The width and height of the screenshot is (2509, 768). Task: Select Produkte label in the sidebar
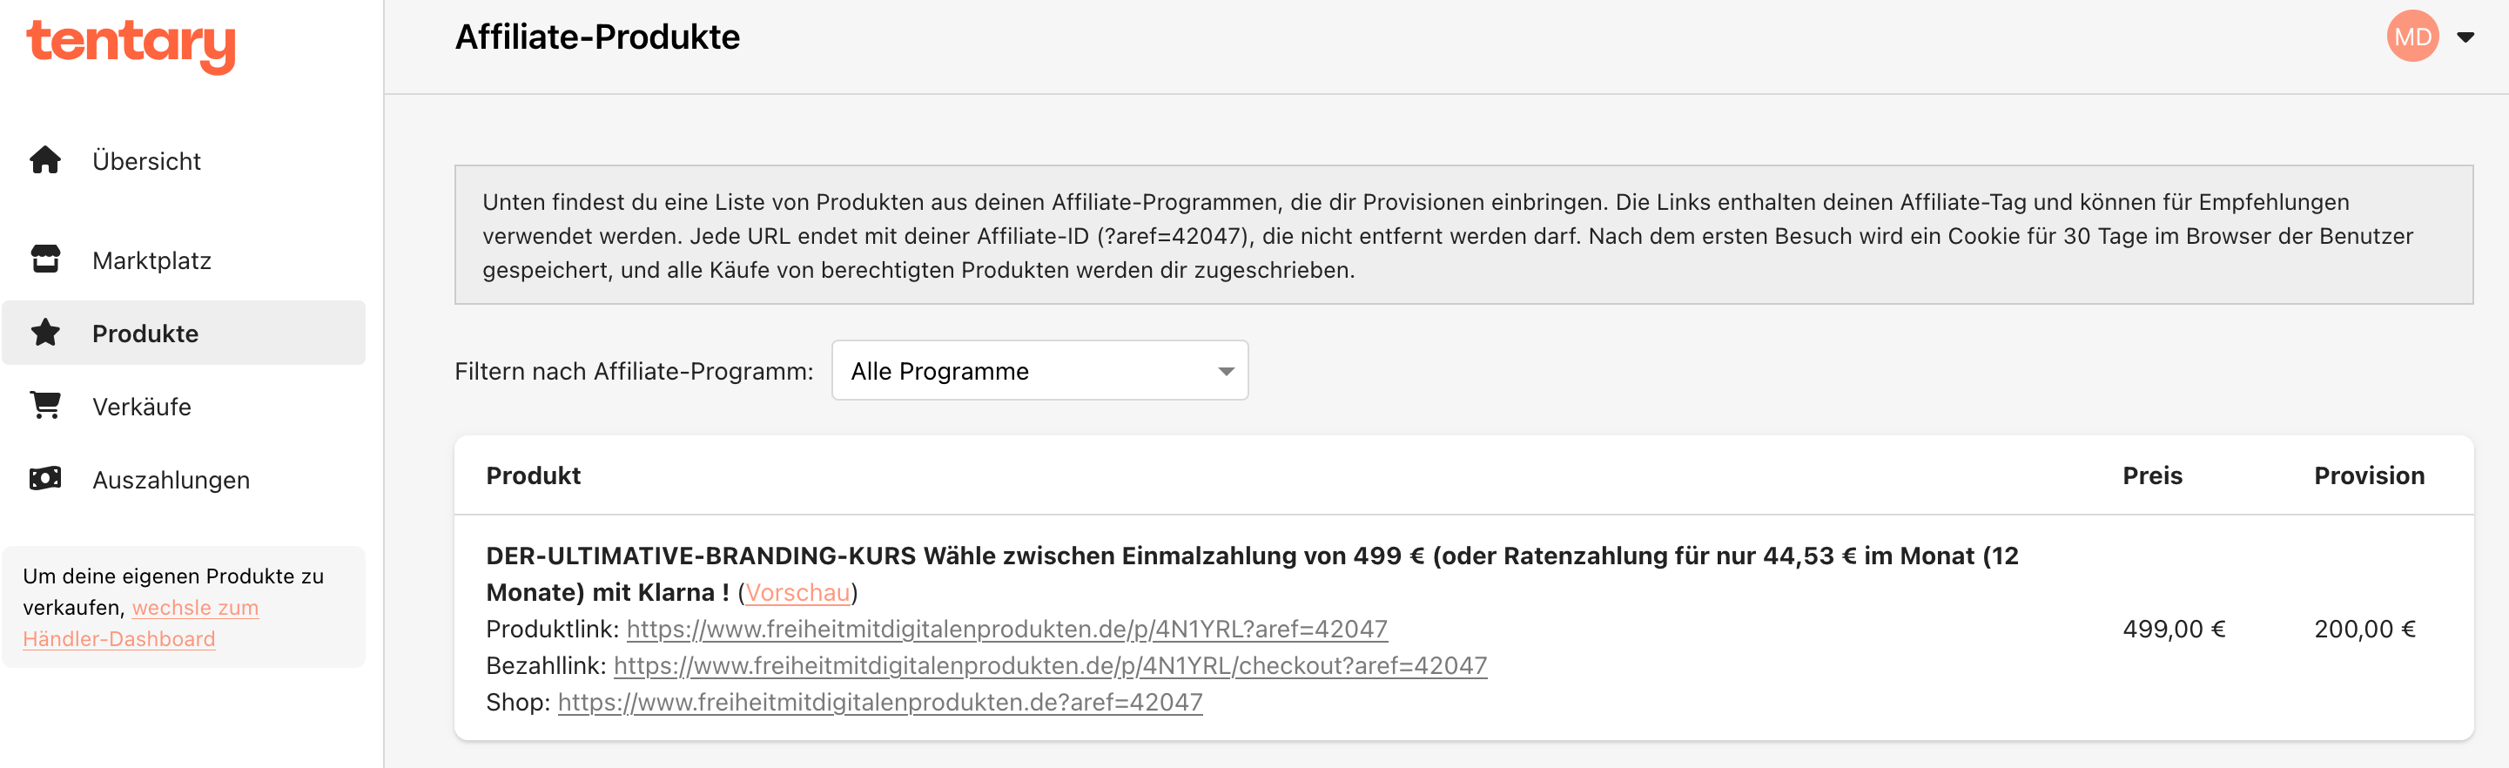pyautogui.click(x=145, y=333)
